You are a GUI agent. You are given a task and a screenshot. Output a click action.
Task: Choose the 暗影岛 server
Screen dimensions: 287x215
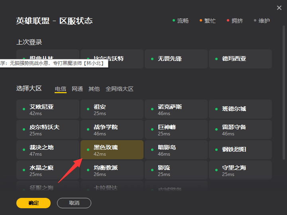(x=176, y=150)
